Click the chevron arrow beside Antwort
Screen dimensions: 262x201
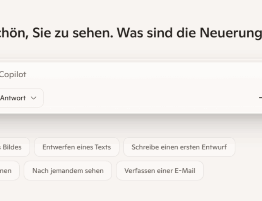click(34, 98)
